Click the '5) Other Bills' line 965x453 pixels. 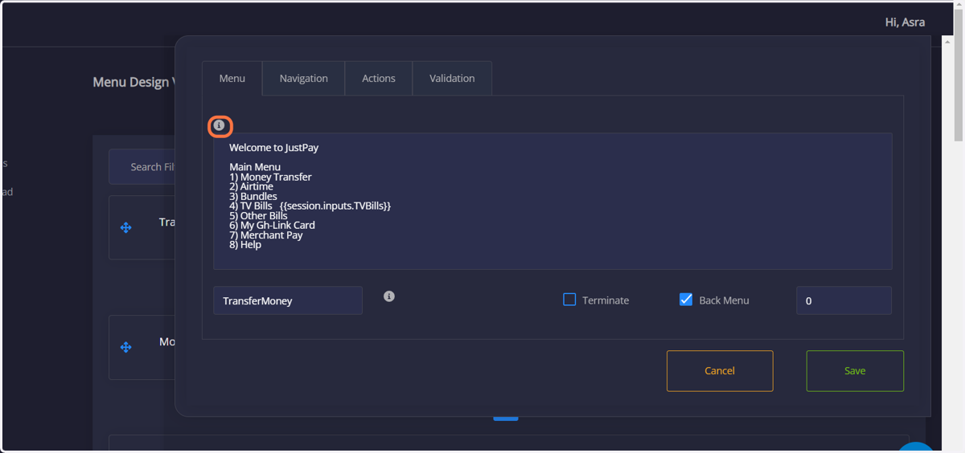click(258, 215)
